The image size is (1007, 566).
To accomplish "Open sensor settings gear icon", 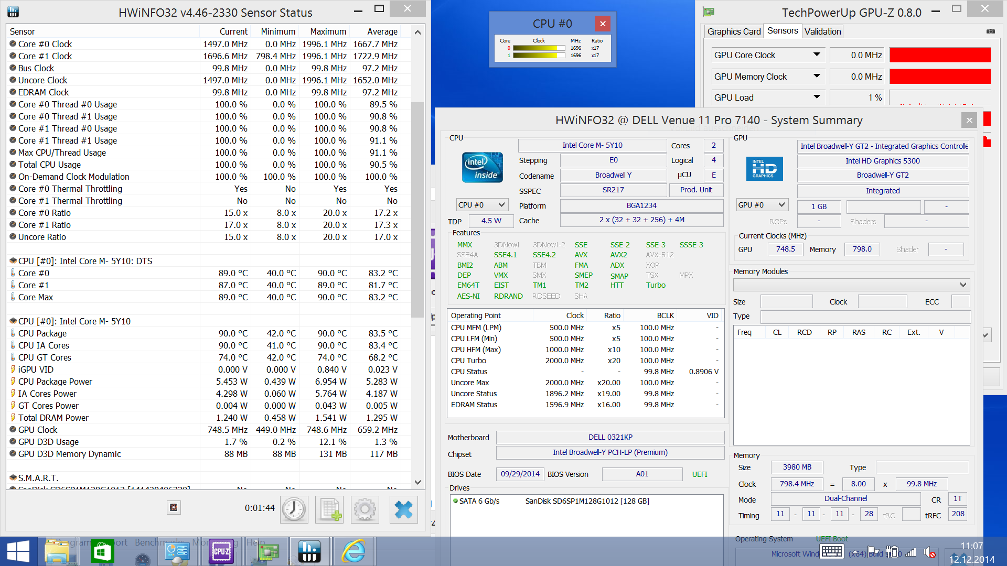I will coord(365,509).
